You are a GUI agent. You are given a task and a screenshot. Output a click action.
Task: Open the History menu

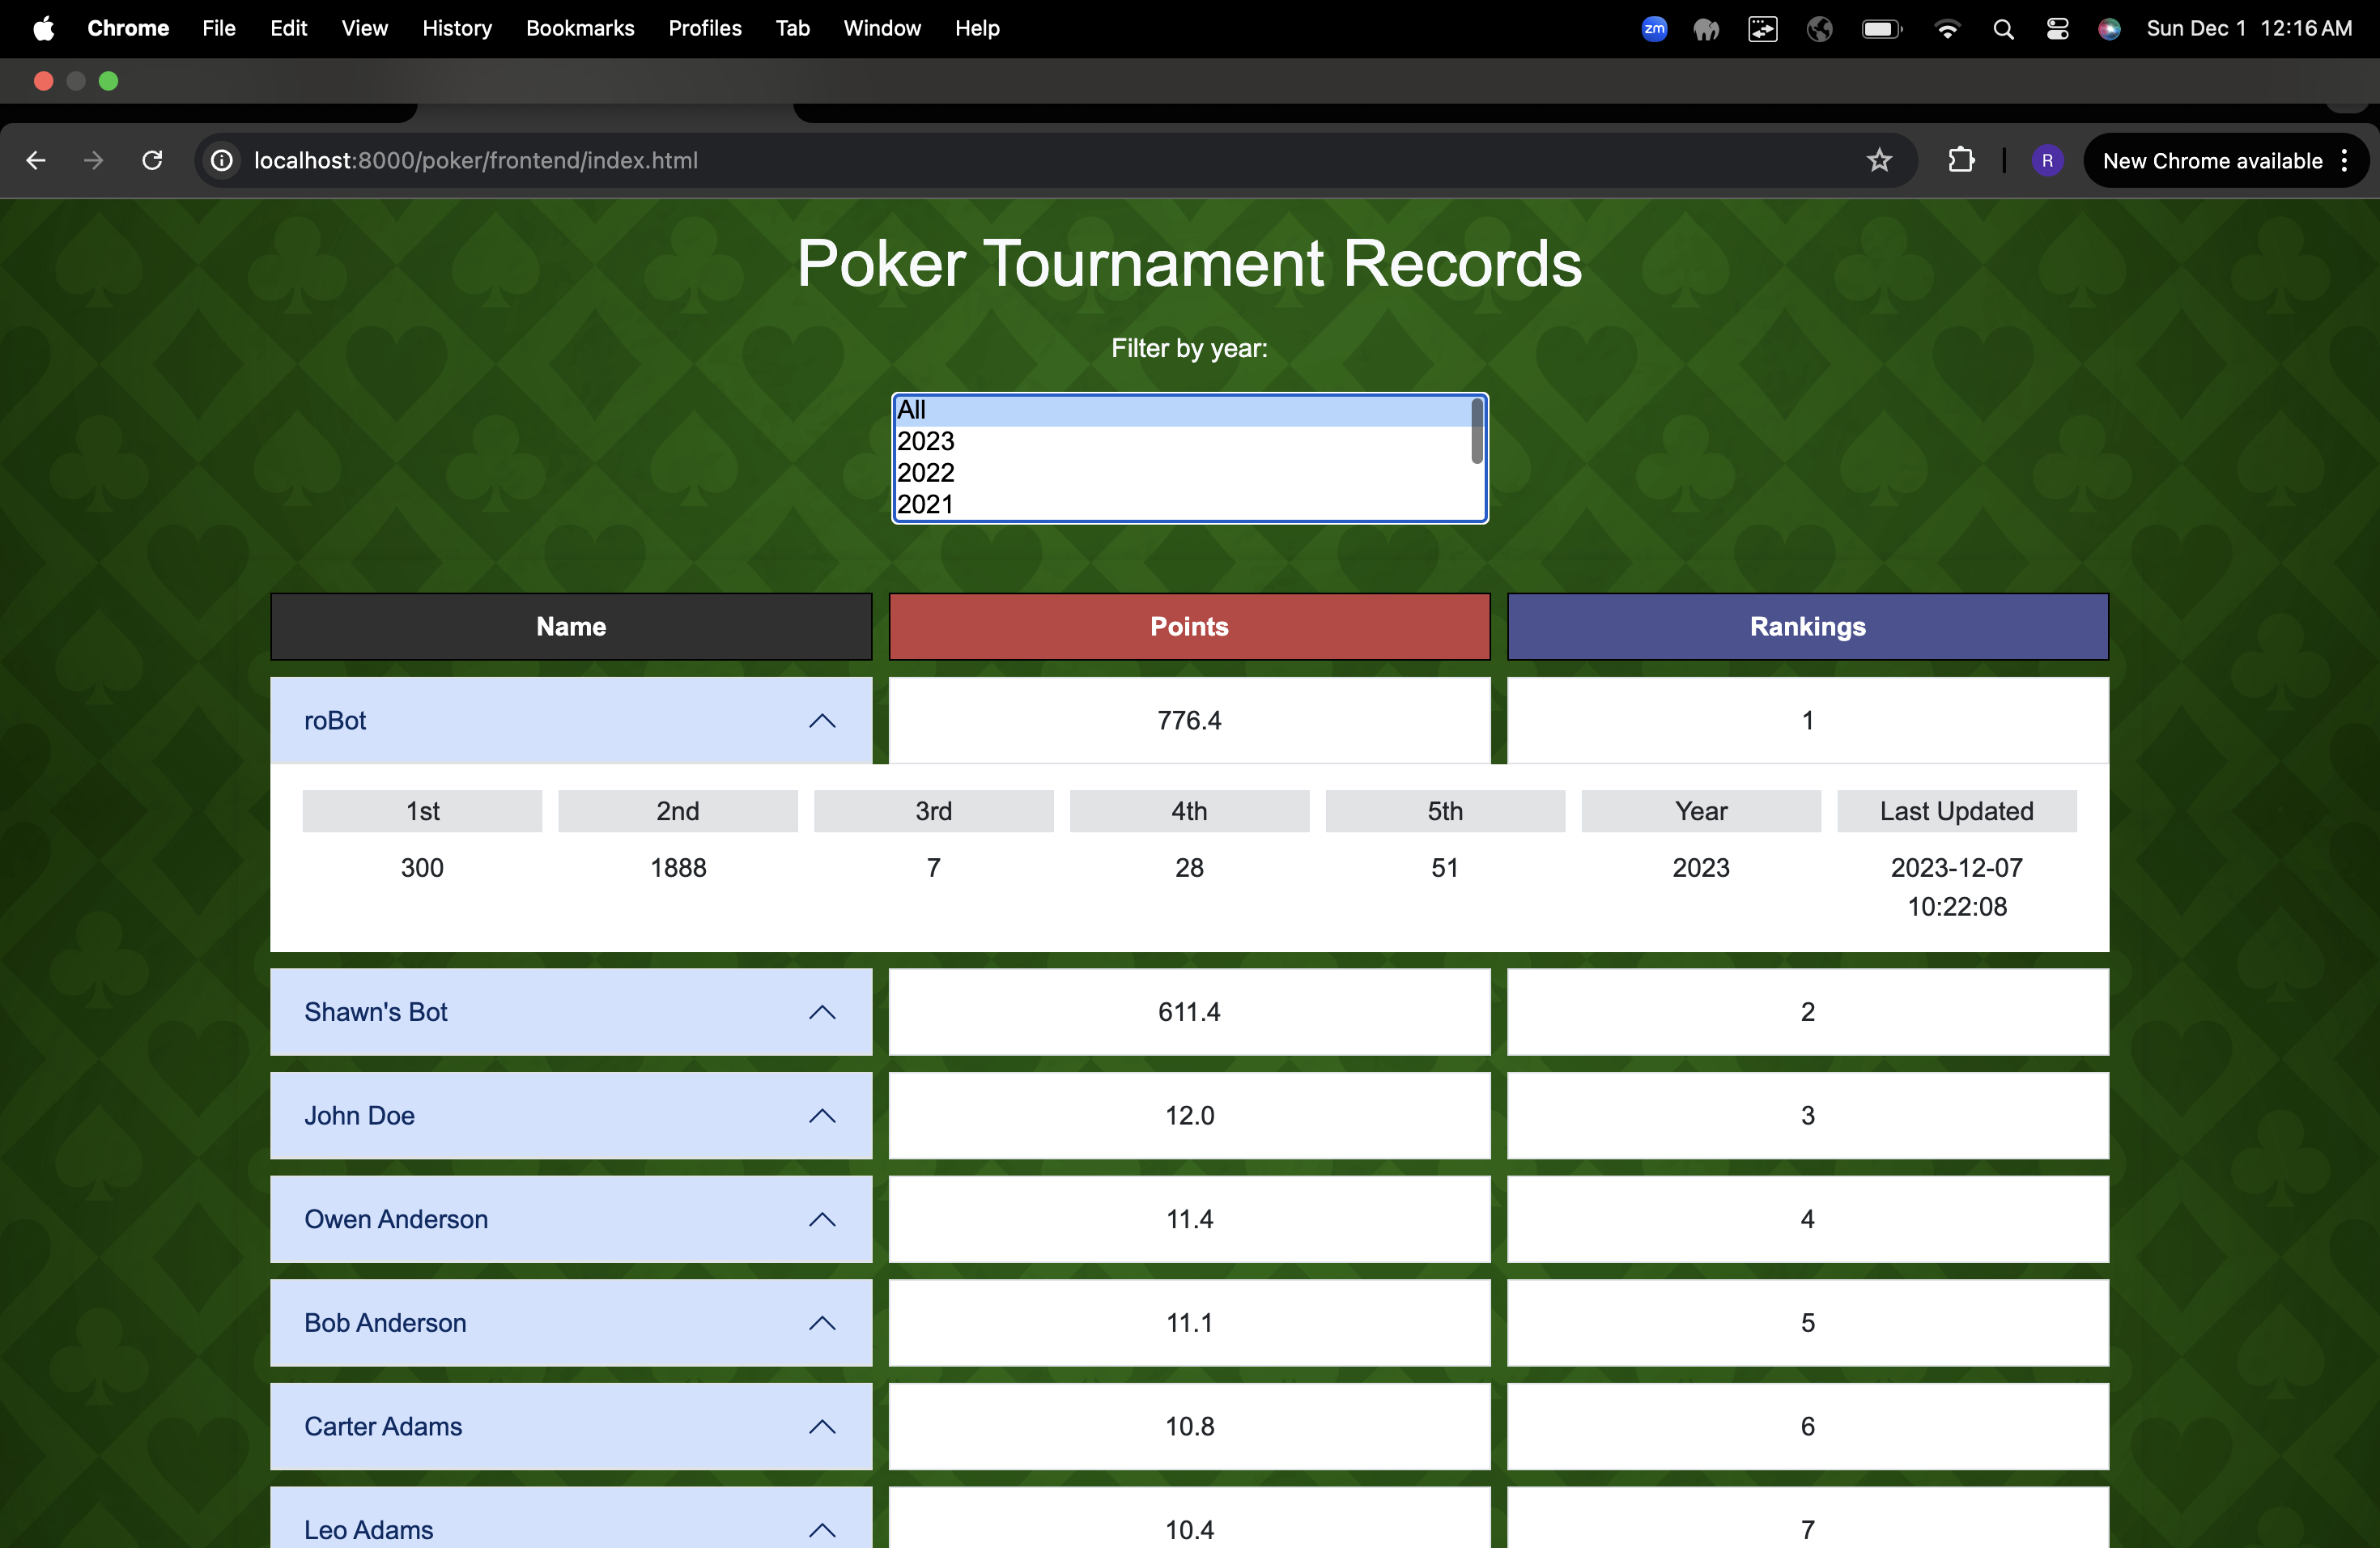point(457,29)
